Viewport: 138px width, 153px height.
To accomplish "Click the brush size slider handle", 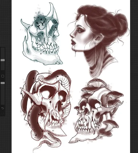I will tap(3, 60).
